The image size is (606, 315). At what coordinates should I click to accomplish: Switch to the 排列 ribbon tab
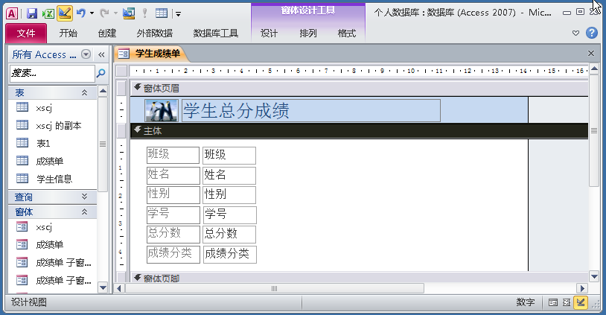coord(307,34)
